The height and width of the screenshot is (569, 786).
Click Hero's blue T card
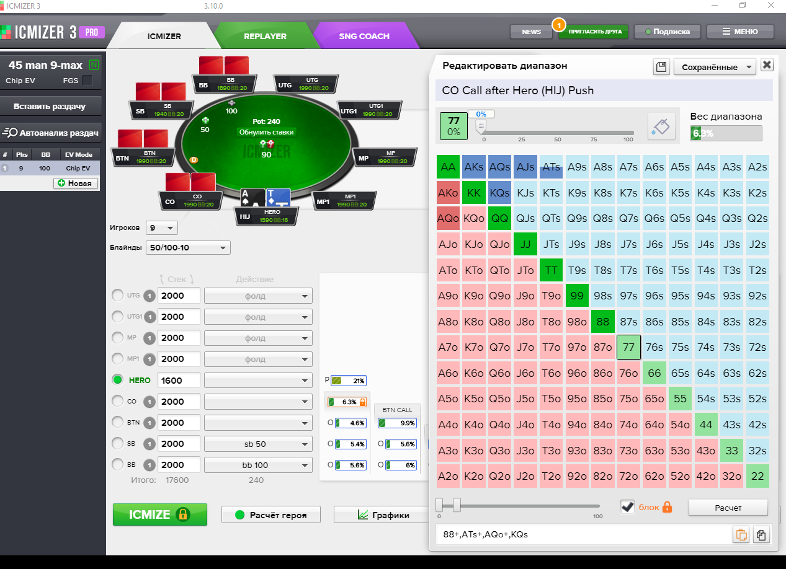(278, 196)
